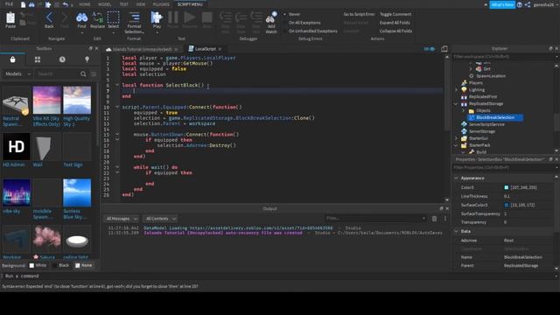Expand the StarterGui tree node
This screenshot has height=315, width=560.
pyautogui.click(x=456, y=138)
